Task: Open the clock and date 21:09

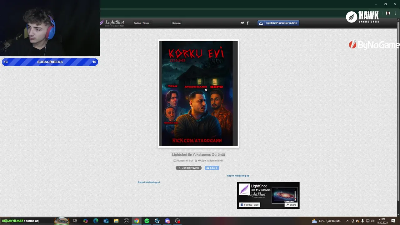Action: pyautogui.click(x=382, y=221)
